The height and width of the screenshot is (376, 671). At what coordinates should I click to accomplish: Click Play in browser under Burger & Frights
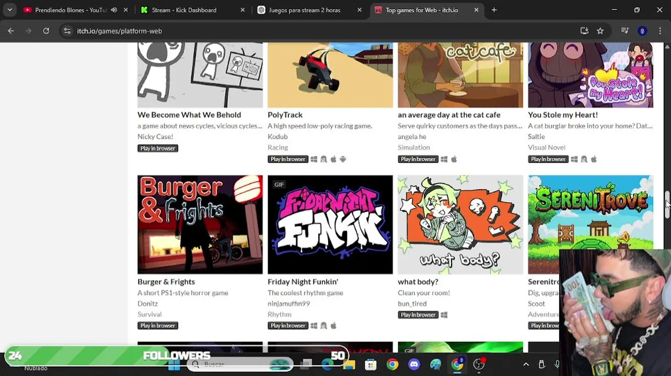(x=158, y=326)
